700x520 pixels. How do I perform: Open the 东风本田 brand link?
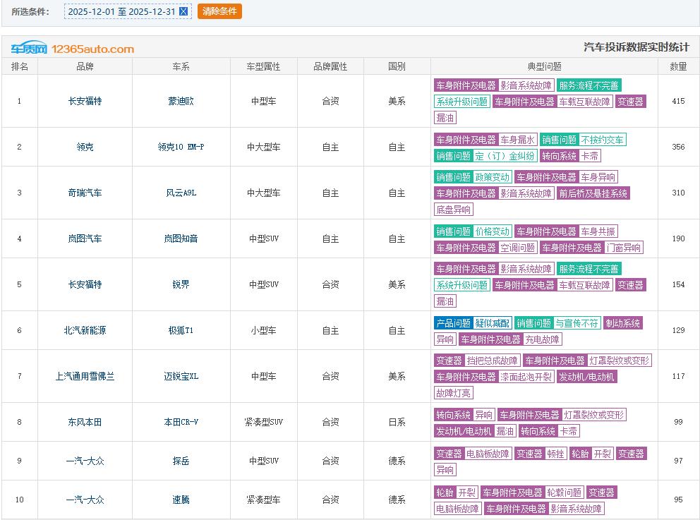(x=85, y=422)
